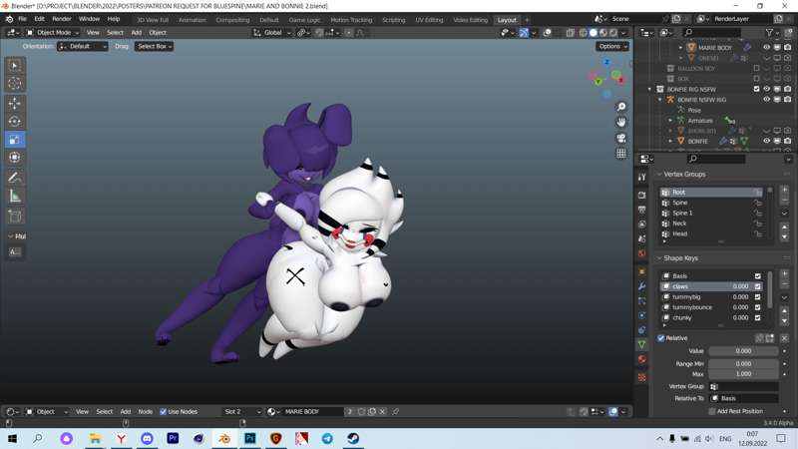Select the Move tool
The width and height of the screenshot is (798, 449).
(x=15, y=103)
